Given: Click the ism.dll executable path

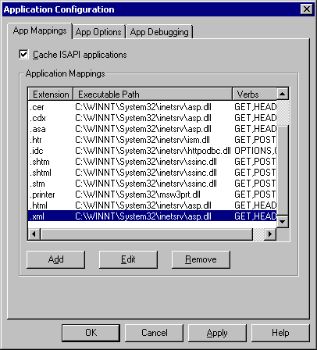Looking at the screenshot, I should click(x=142, y=140).
